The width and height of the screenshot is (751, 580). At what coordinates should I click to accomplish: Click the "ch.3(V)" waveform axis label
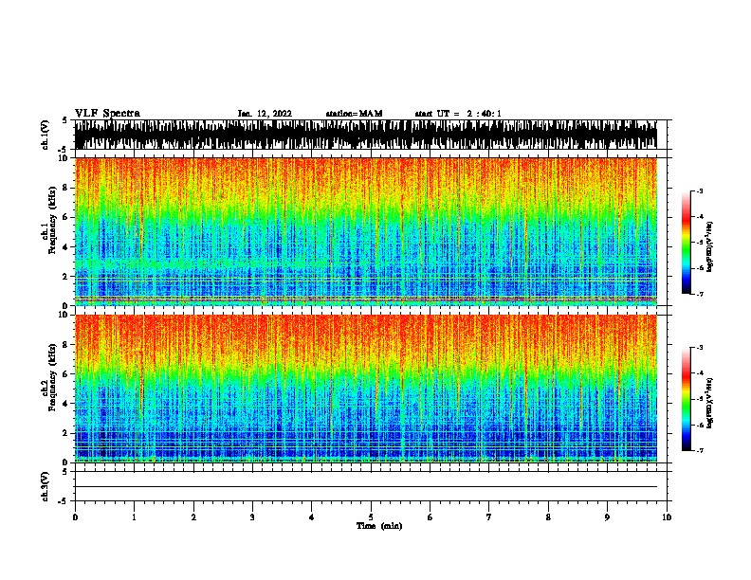point(46,486)
